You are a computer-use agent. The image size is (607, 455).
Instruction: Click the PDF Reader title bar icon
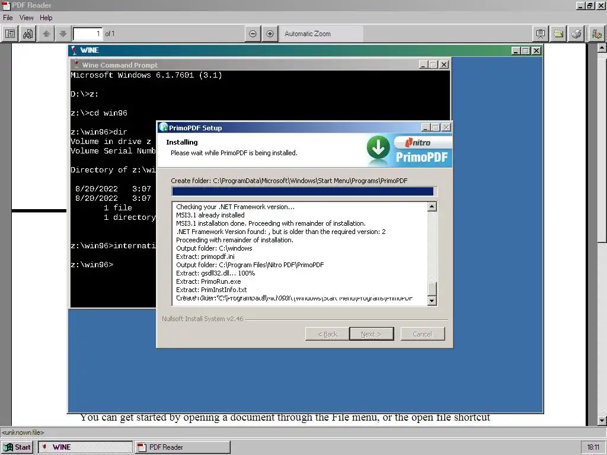[6, 5]
